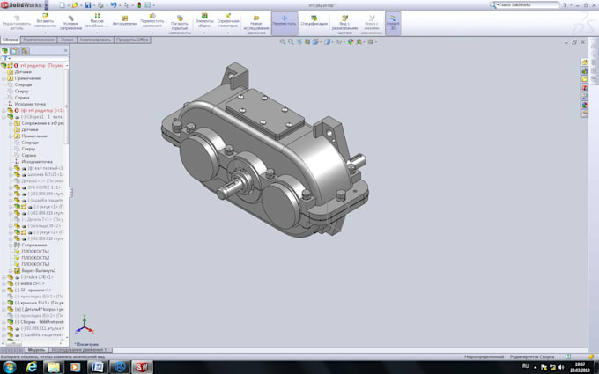The width and height of the screenshot is (599, 374).
Task: Click Автокрепежи (Smart Fasteners) tool
Action: point(124,20)
